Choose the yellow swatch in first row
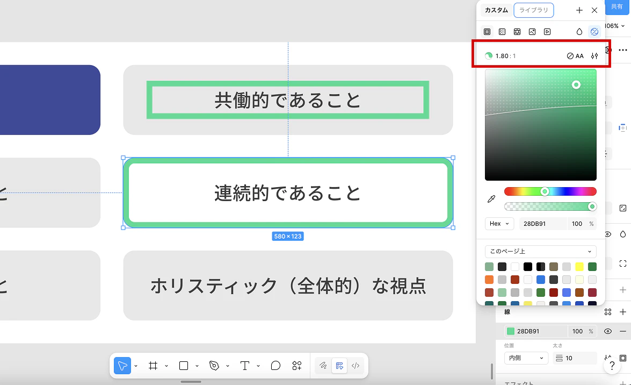The width and height of the screenshot is (631, 385). pyautogui.click(x=579, y=267)
